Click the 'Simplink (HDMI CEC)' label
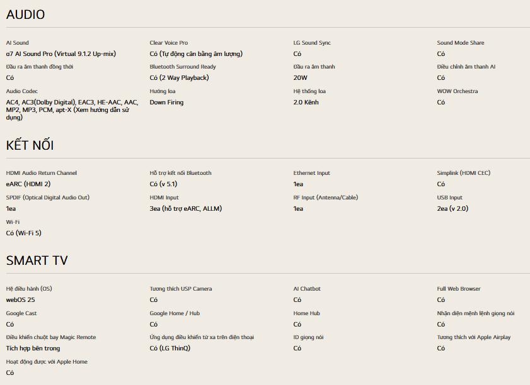 tap(463, 173)
